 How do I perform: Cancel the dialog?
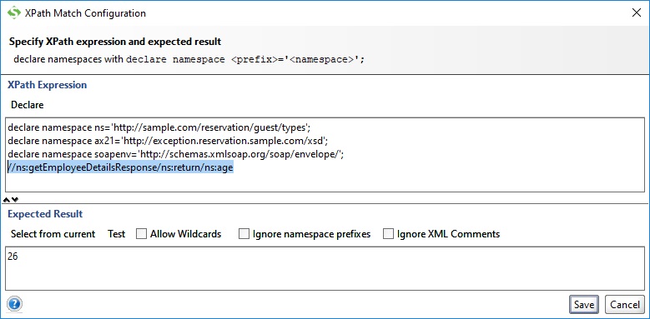pos(625,305)
